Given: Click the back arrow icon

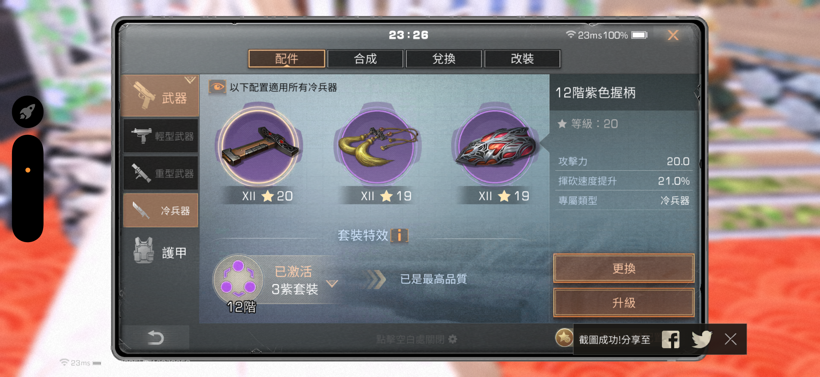Looking at the screenshot, I should (x=156, y=338).
